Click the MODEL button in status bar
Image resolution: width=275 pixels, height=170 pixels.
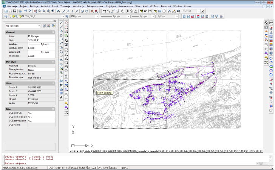(113, 168)
